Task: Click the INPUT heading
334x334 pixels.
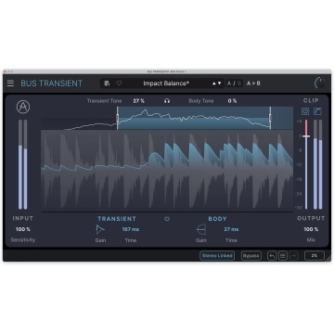Action: [x=23, y=218]
